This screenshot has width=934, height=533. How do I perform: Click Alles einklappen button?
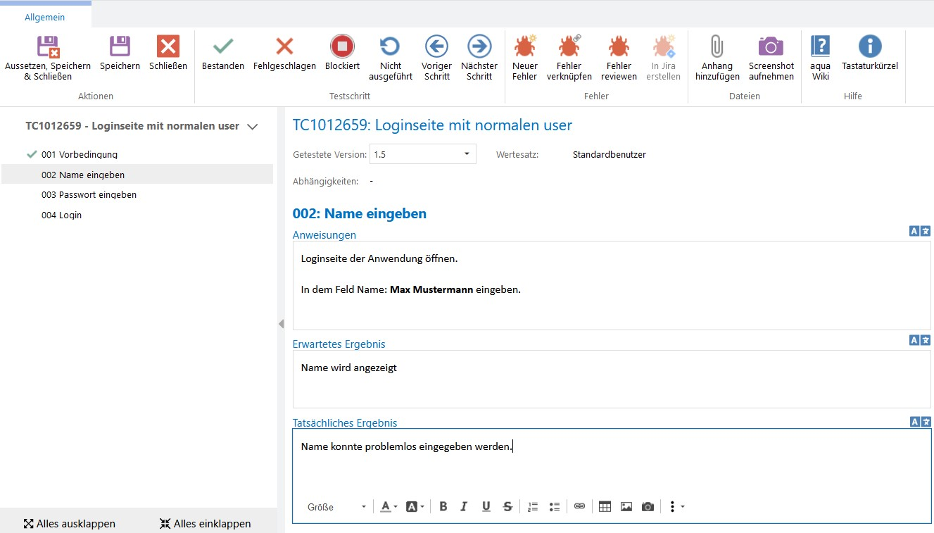click(x=205, y=524)
